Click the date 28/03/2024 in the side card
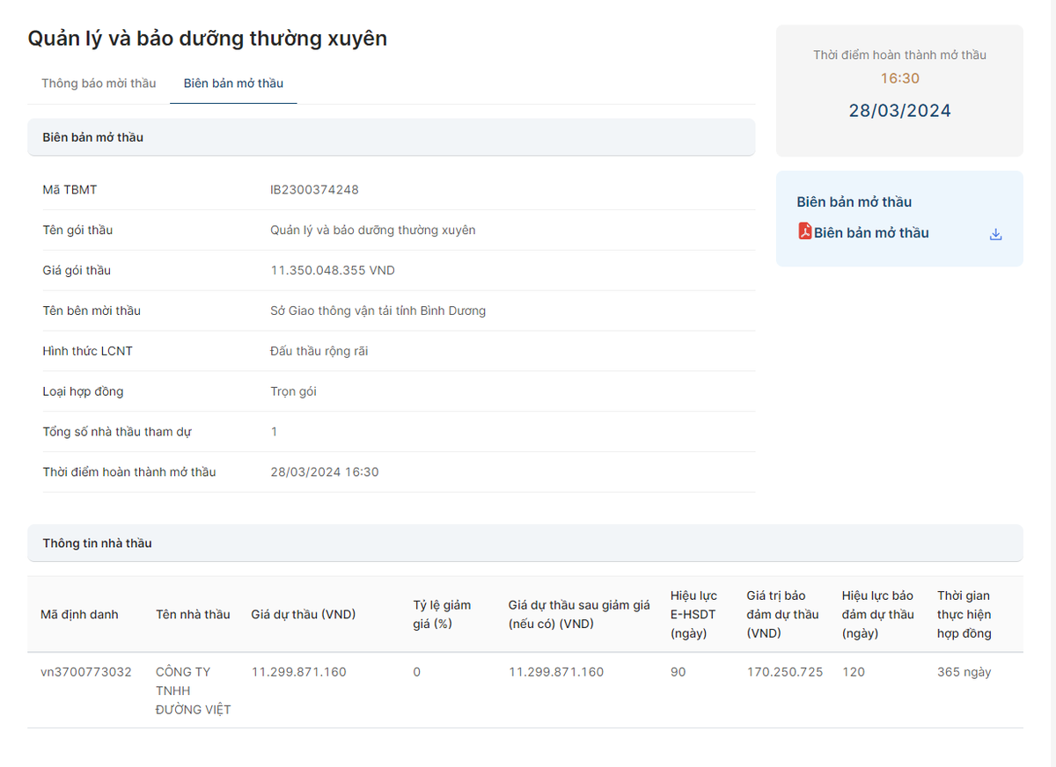1056x767 pixels. point(899,111)
